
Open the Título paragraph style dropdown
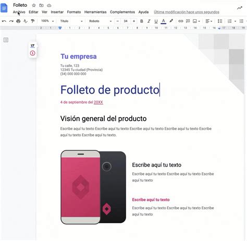[x=71, y=21]
